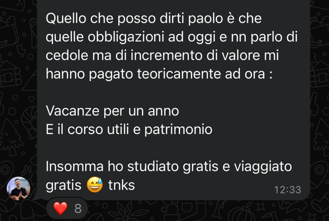Click the name "paolo" in the first line
The image size is (329, 221).
pos(205,18)
